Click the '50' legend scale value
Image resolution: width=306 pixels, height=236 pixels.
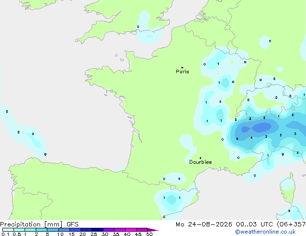click(x=150, y=234)
